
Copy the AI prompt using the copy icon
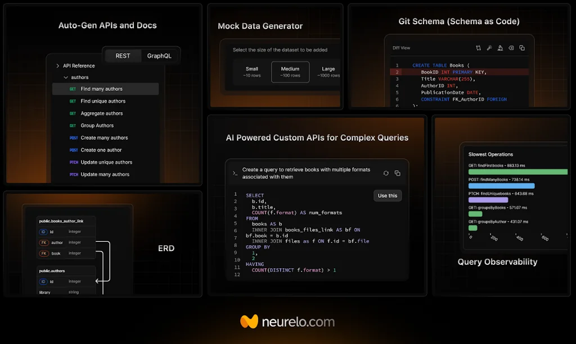pyautogui.click(x=398, y=173)
